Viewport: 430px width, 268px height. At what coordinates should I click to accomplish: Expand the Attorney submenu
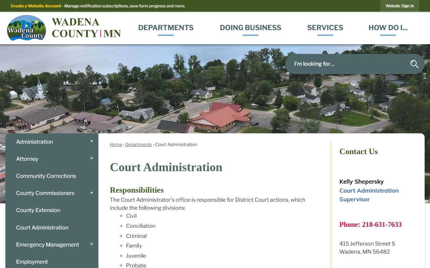click(91, 158)
